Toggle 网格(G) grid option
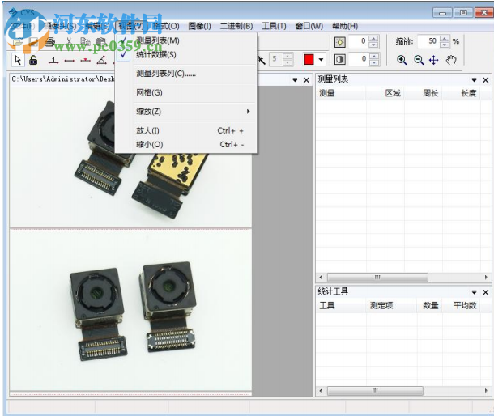 [149, 92]
